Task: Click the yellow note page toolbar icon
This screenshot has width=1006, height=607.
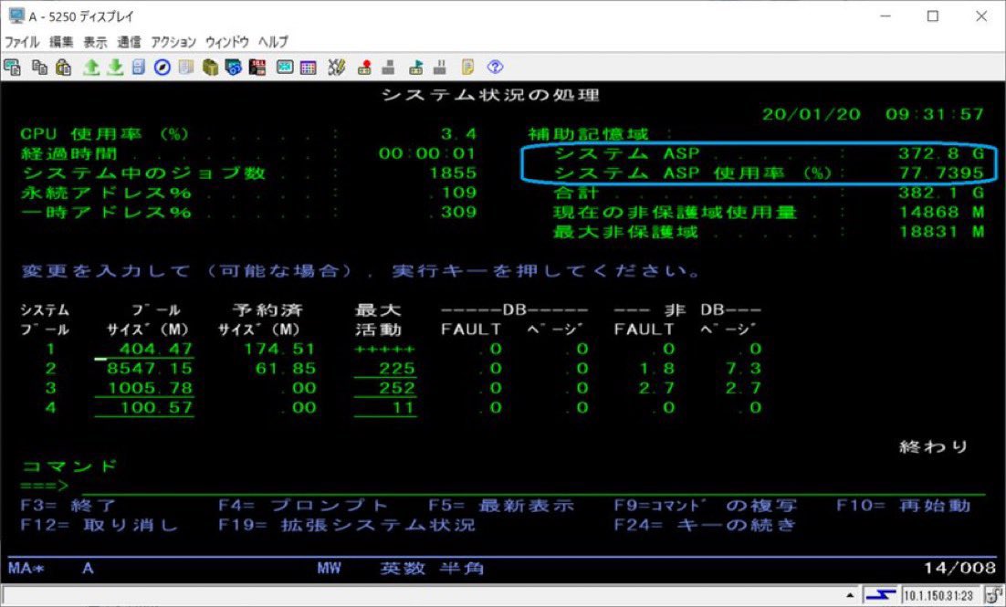Action: click(x=467, y=67)
